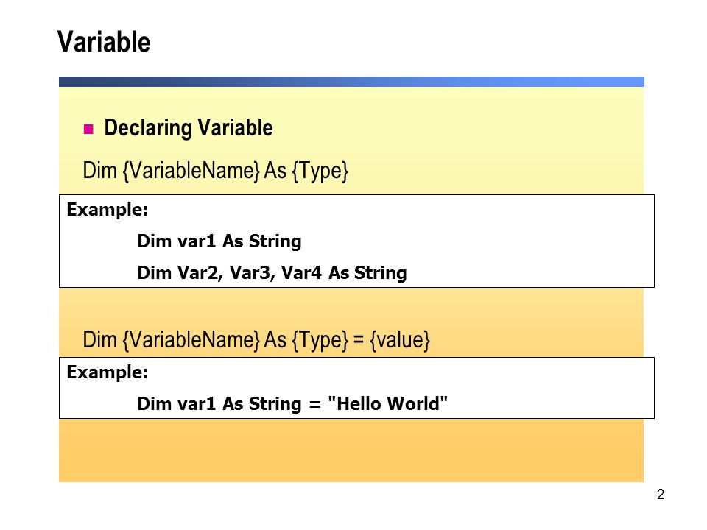
Task: Click the "Dim var1 As String" code line
Action: coord(219,241)
